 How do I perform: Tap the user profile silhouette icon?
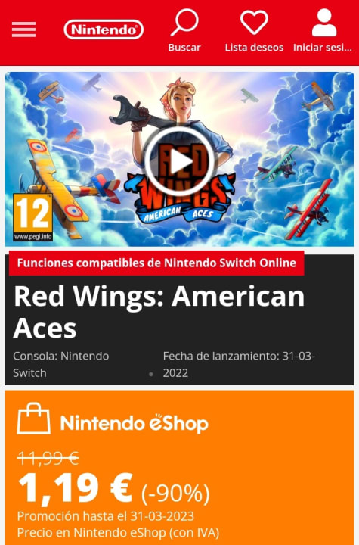click(x=324, y=23)
